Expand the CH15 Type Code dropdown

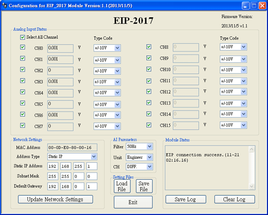(x=233, y=125)
